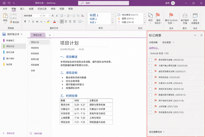Click 添加页面 to add a page
Screen dimensions: 205x137
[x=36, y=133]
